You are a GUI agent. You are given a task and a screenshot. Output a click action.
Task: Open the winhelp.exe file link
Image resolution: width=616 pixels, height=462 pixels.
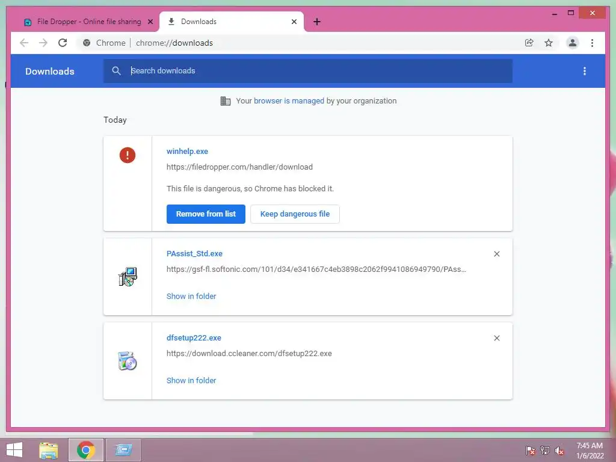click(x=188, y=151)
